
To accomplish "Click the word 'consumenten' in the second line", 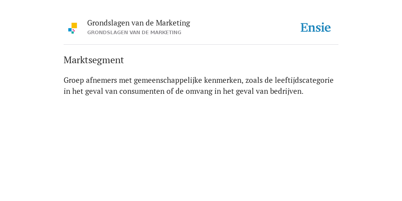I will (x=142, y=91).
